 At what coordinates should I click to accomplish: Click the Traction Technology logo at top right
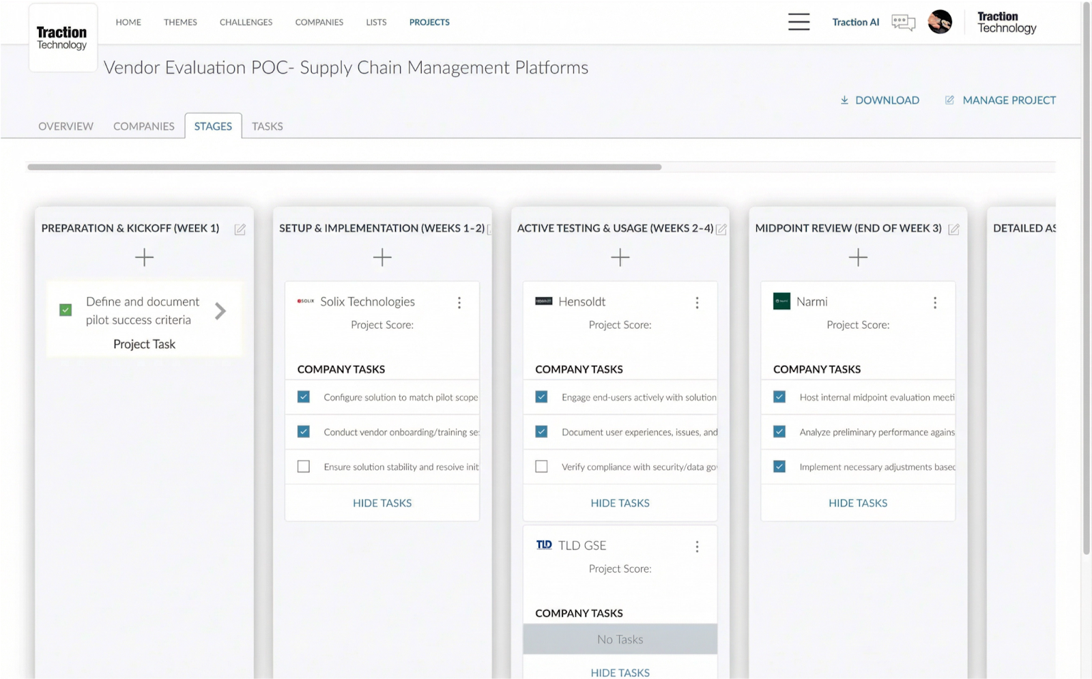point(1007,22)
